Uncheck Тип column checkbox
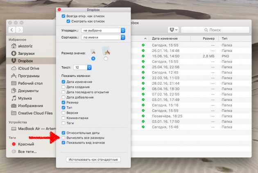The image size is (258, 173). coord(63,108)
